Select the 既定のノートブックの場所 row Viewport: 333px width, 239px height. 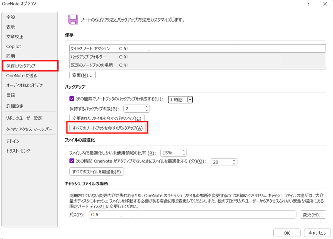click(x=197, y=65)
